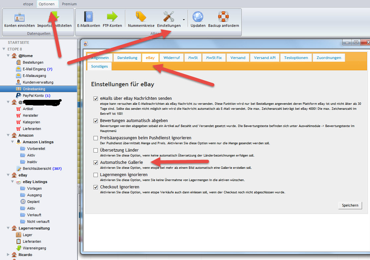The image size is (370, 260).
Task: Click the Amazon Listings logo icon
Action: coord(19,142)
